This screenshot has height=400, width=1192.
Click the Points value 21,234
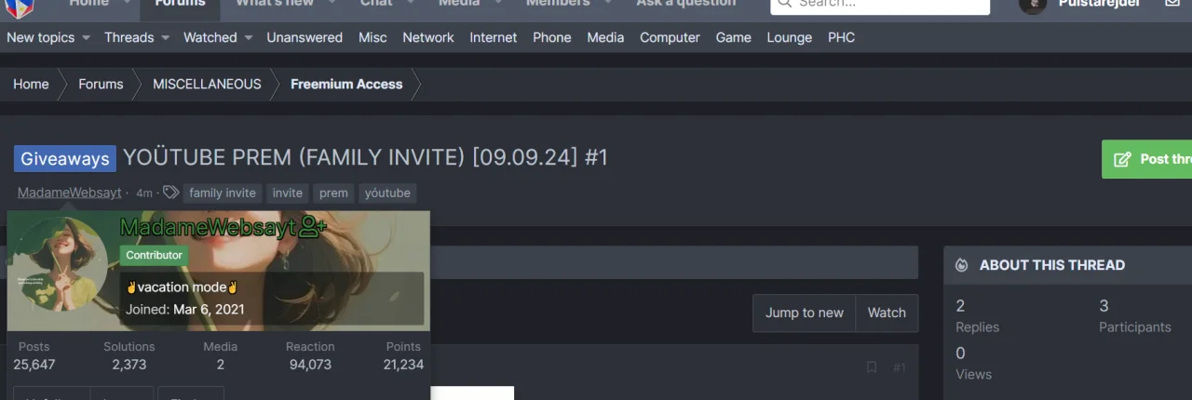(x=403, y=364)
